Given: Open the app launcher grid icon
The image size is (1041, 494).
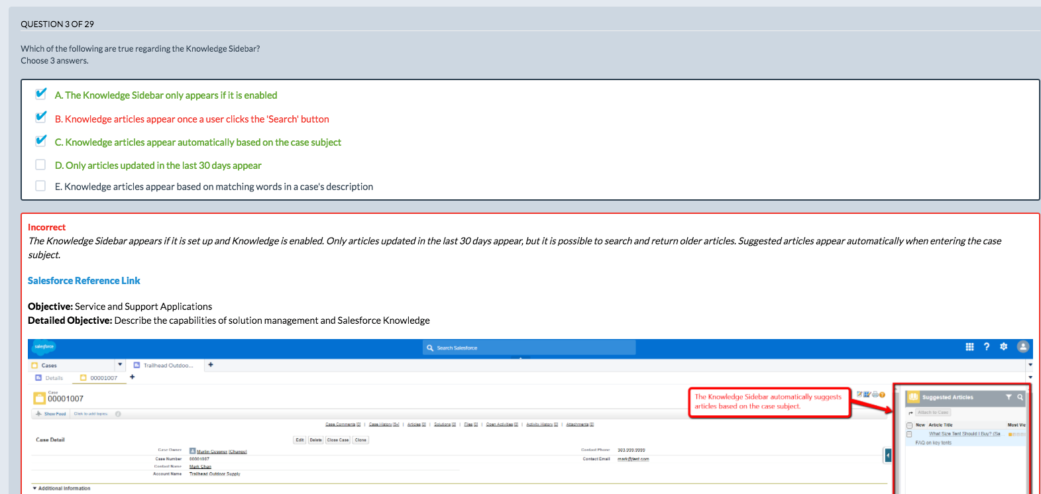Looking at the screenshot, I should [969, 346].
